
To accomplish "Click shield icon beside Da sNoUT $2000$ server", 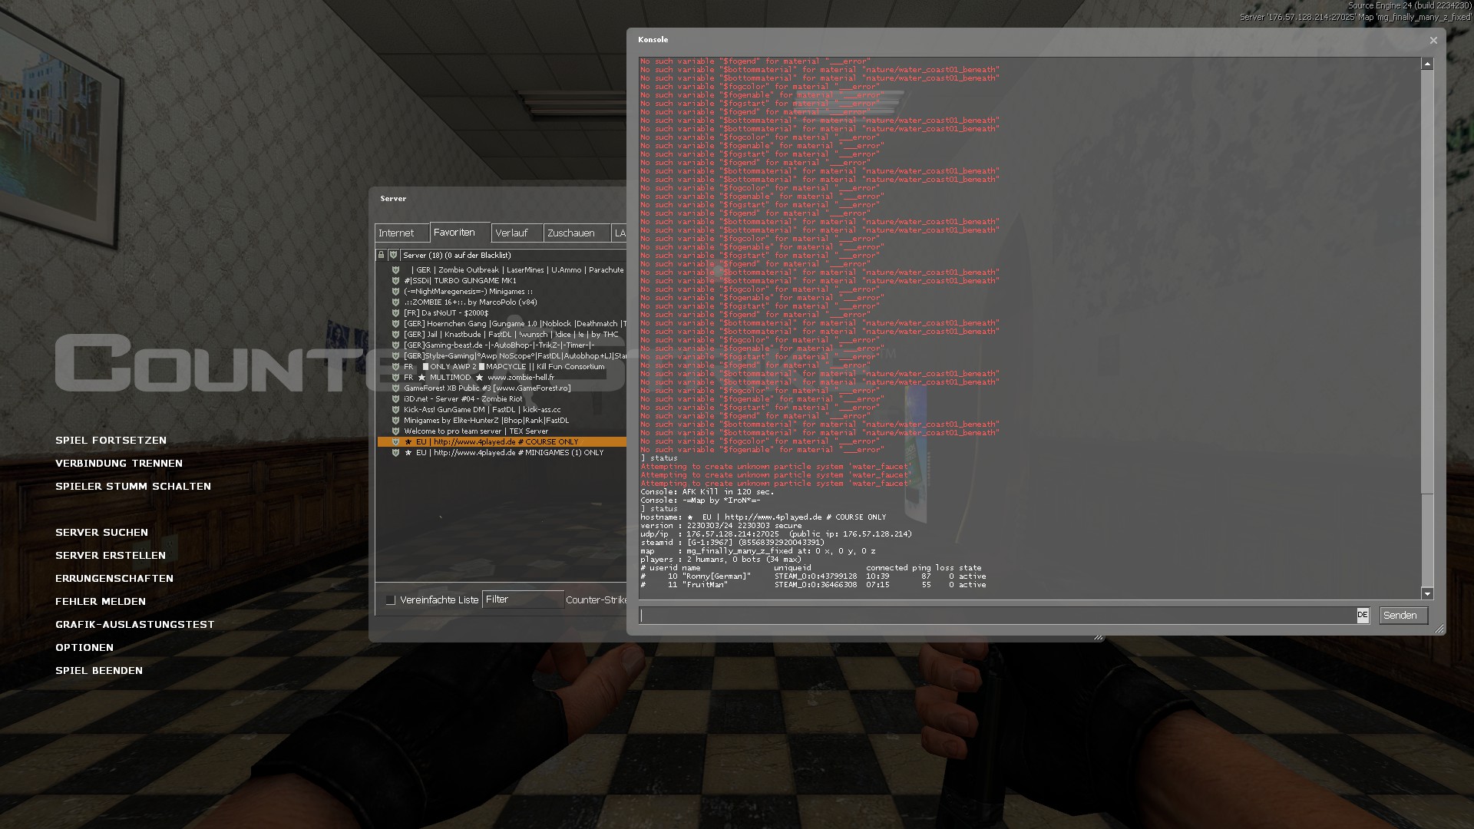I will pyautogui.click(x=396, y=313).
